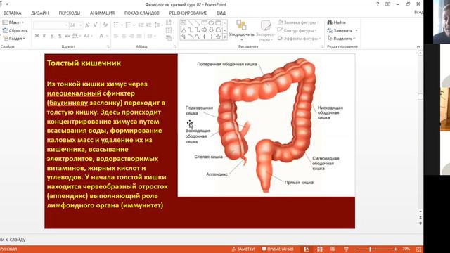Increase font size with the large A icon
450x253 pixels.
tap(87, 25)
